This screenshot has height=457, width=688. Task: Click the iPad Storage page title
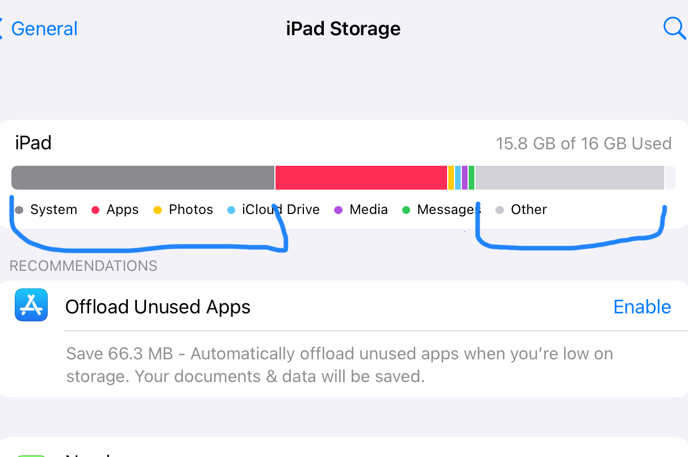[x=343, y=29]
